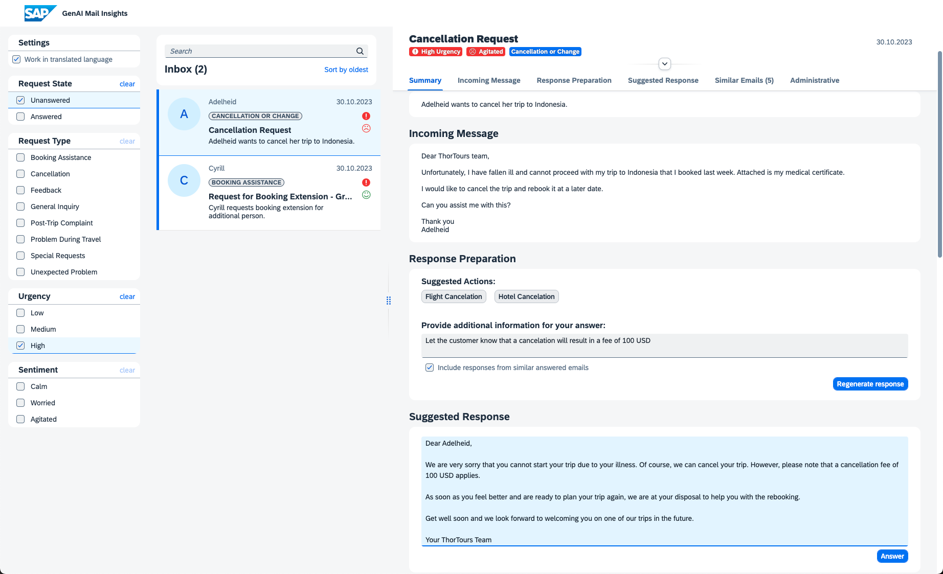Click the GenAI Mail Insights title
The height and width of the screenshot is (574, 943).
coord(95,13)
